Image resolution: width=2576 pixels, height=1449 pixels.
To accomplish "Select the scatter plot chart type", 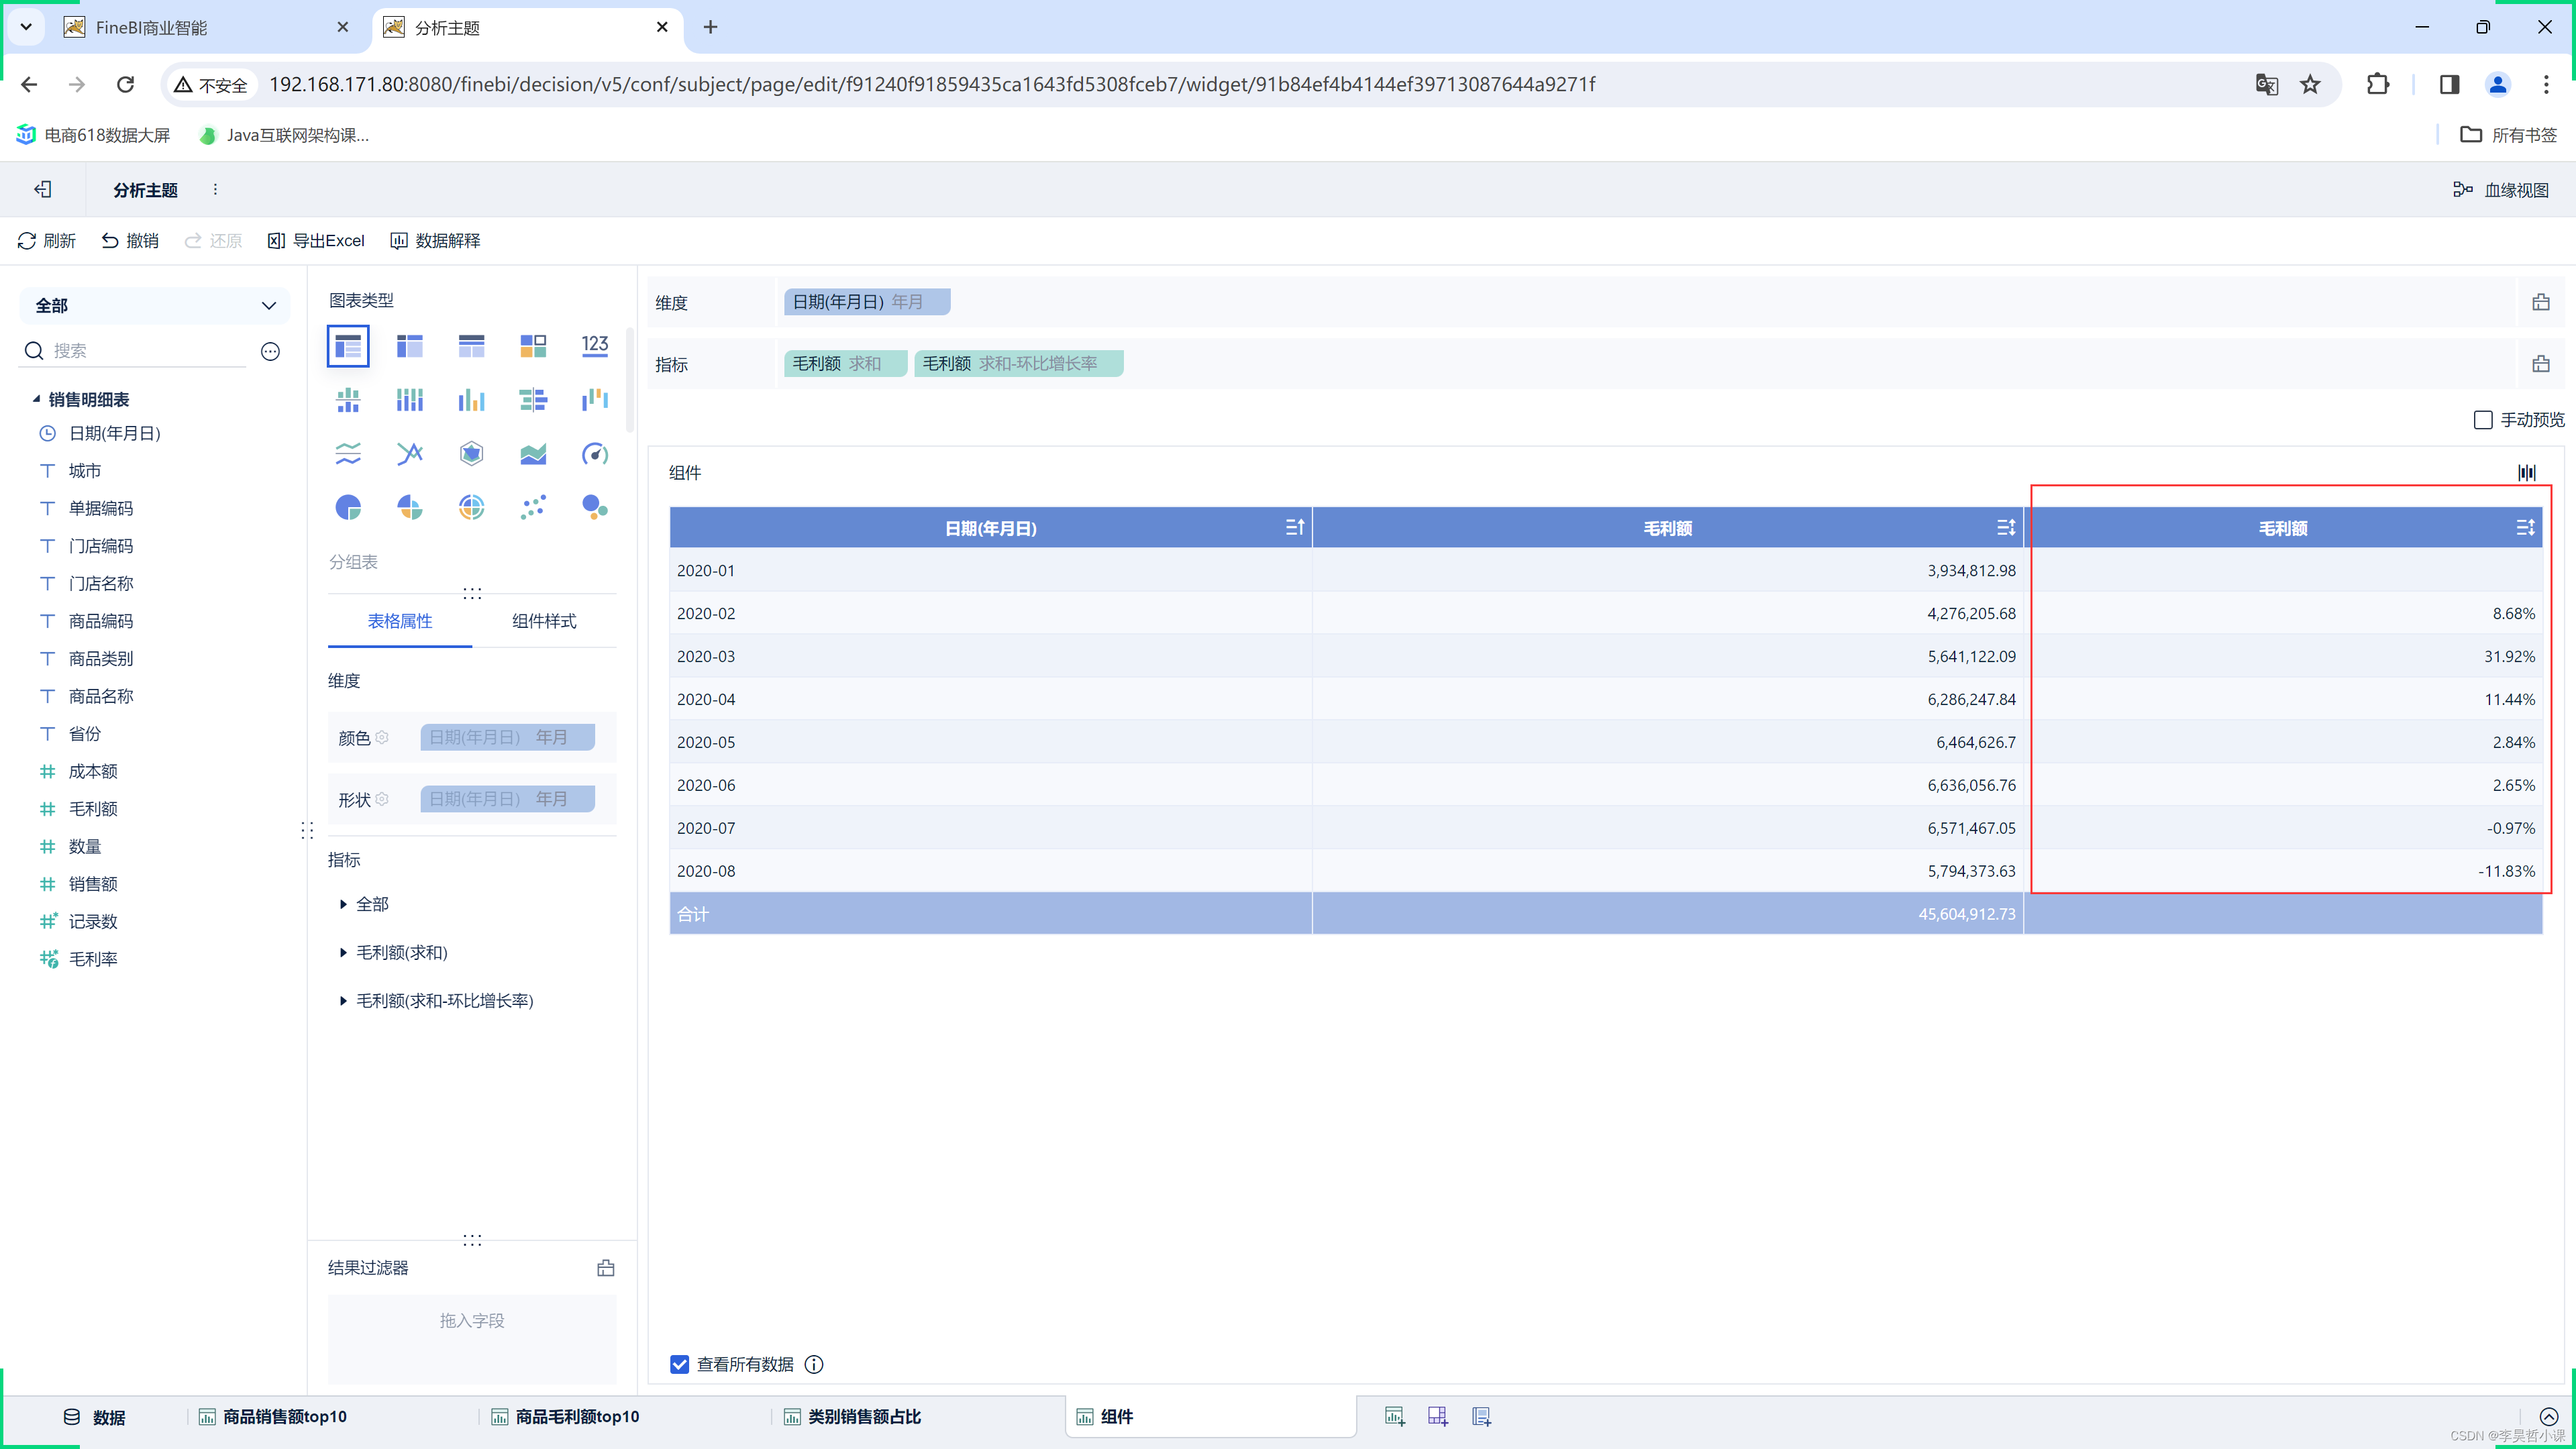I will click(x=533, y=507).
